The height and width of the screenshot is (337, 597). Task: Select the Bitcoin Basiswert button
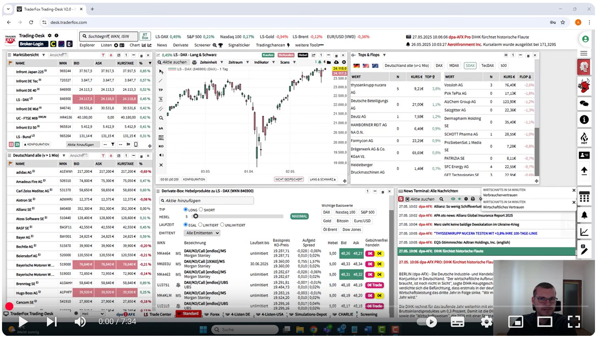point(342,221)
